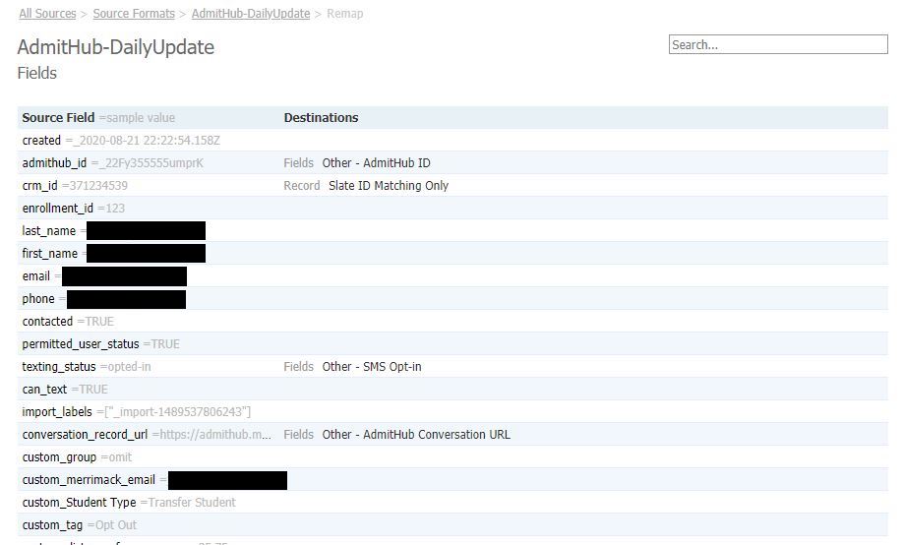The image size is (903, 545).
Task: Select the custom_tag field row
Action: (452, 525)
